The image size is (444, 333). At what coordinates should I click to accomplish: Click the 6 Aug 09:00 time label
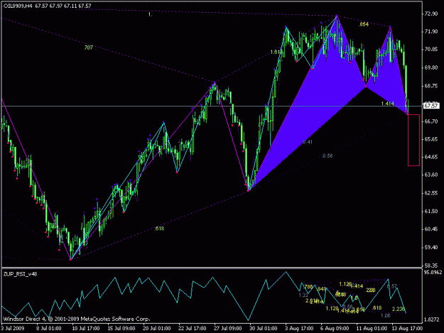click(335, 329)
